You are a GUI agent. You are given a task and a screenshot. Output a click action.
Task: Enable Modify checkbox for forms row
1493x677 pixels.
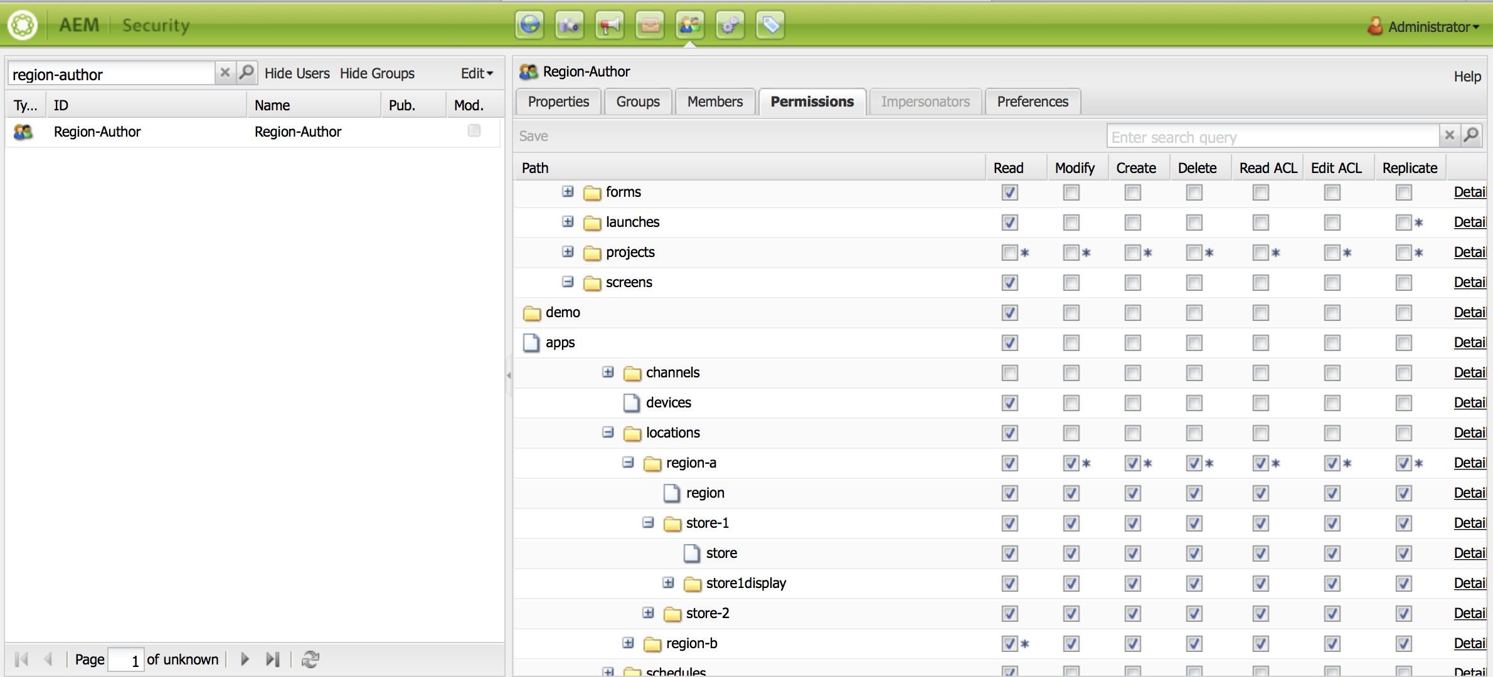1071,192
